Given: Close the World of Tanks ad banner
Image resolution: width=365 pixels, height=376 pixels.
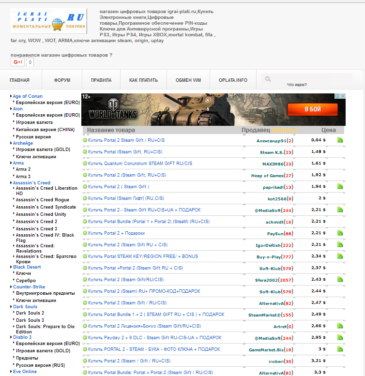Looking at the screenshot, I should [x=343, y=96].
